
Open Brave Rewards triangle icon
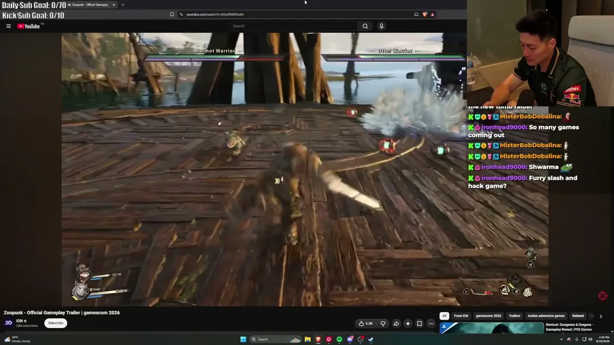[432, 14]
